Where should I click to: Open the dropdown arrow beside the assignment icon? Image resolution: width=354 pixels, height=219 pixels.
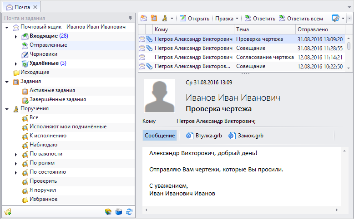[x=172, y=19]
